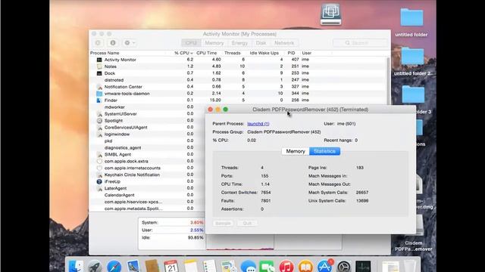The height and width of the screenshot is (272, 485).
Task: Open document stack icon in dock
Action: (390, 266)
